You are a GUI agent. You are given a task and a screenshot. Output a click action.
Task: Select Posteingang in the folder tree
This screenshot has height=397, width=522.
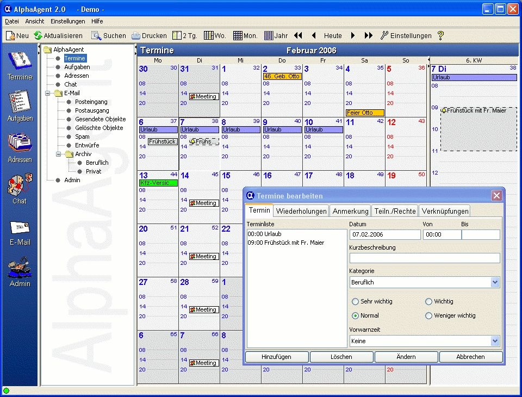(x=91, y=102)
